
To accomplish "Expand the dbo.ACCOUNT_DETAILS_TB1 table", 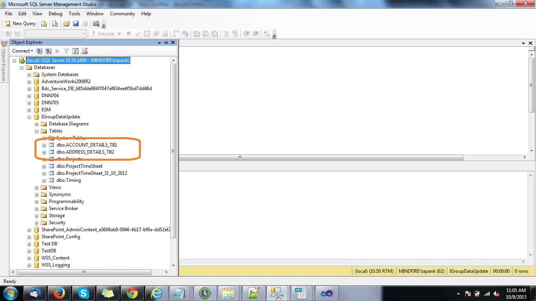I will tap(44, 145).
